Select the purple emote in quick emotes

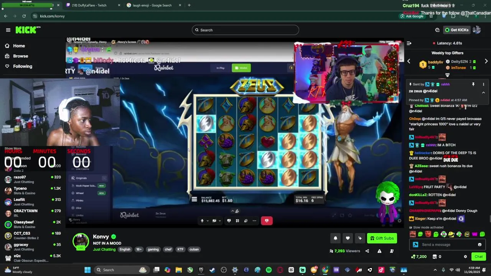click(475, 234)
